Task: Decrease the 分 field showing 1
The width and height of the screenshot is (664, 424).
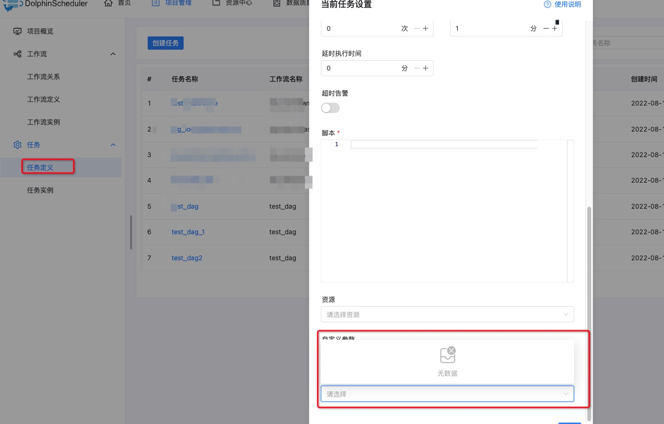Action: click(x=546, y=28)
